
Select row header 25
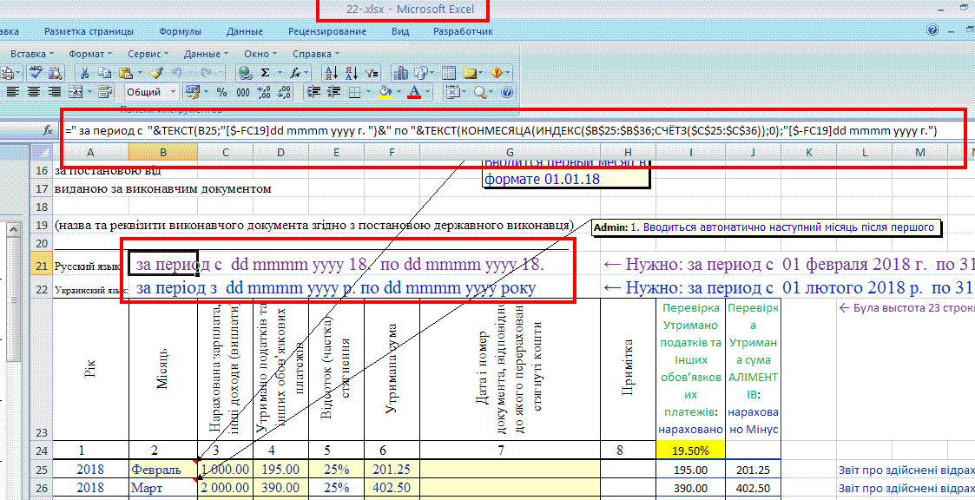[43, 469]
